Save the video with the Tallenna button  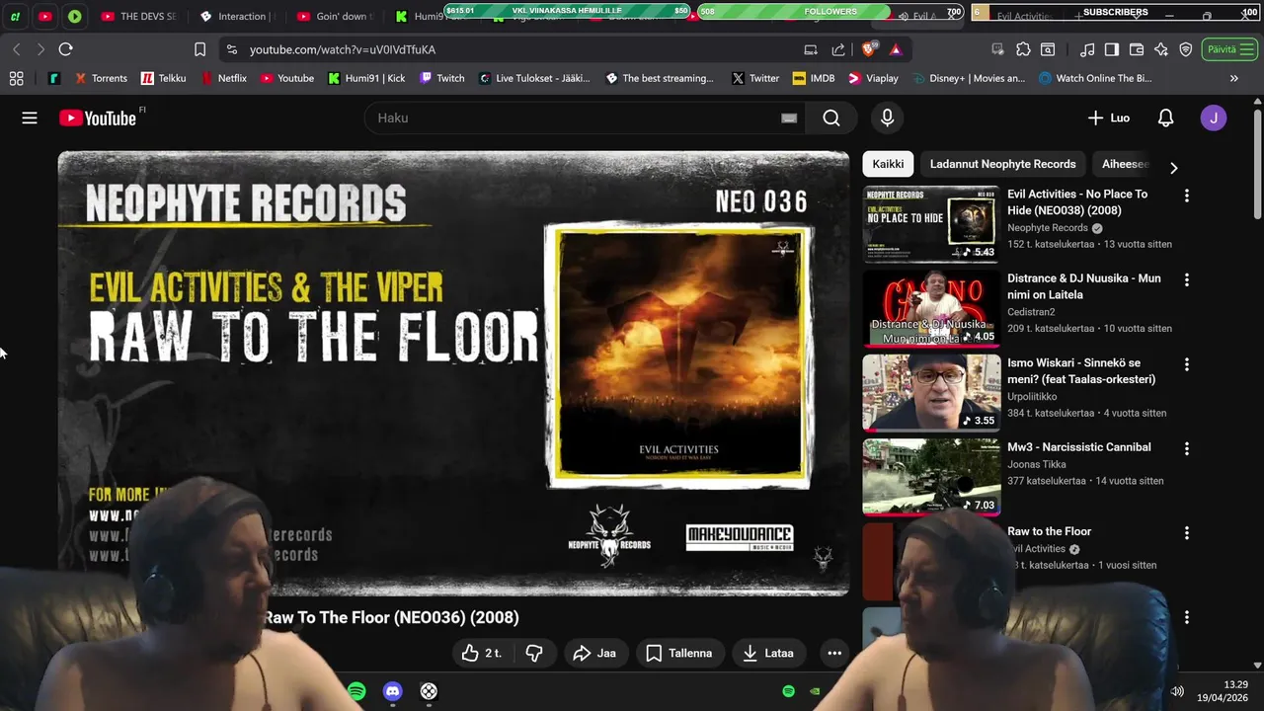coord(678,653)
